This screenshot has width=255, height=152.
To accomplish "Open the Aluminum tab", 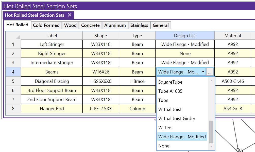I will (x=115, y=25).
